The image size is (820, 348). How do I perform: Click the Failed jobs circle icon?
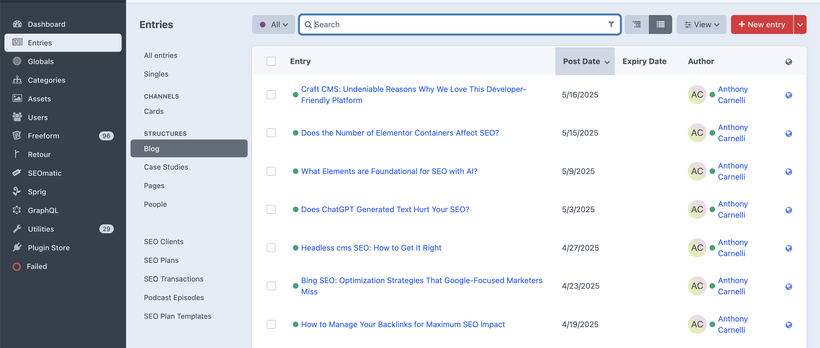(x=17, y=266)
